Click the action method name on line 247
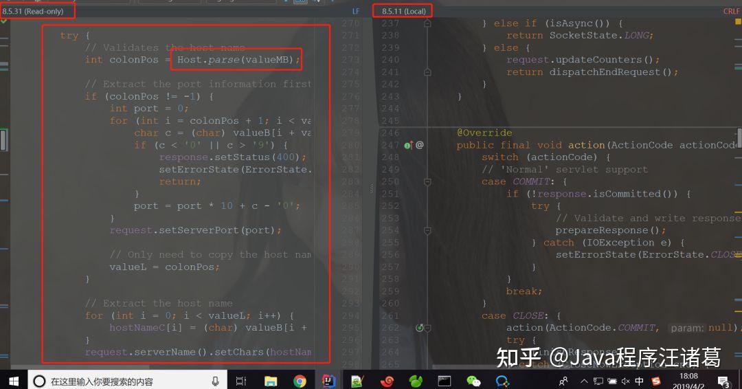 pos(586,145)
